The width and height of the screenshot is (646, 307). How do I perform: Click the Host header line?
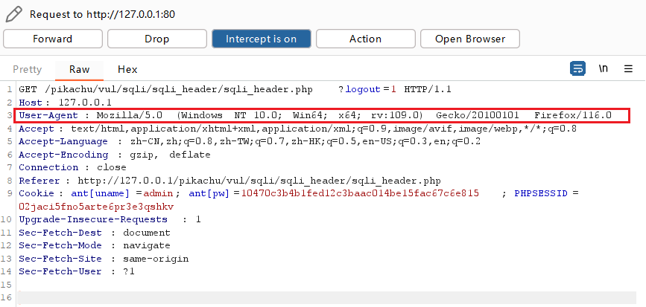(65, 103)
